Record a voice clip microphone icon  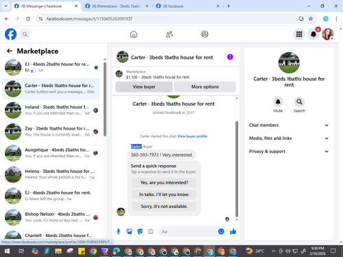tap(119, 232)
